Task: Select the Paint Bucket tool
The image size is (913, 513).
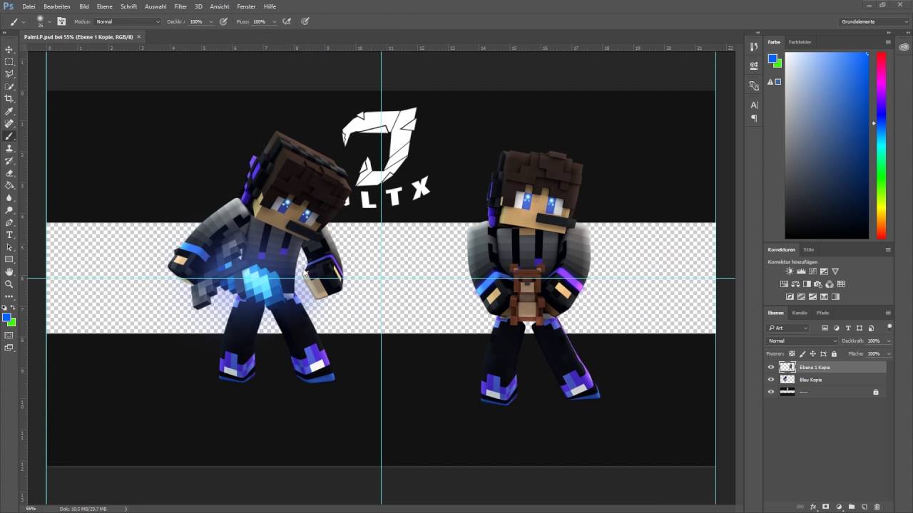Action: [9, 185]
